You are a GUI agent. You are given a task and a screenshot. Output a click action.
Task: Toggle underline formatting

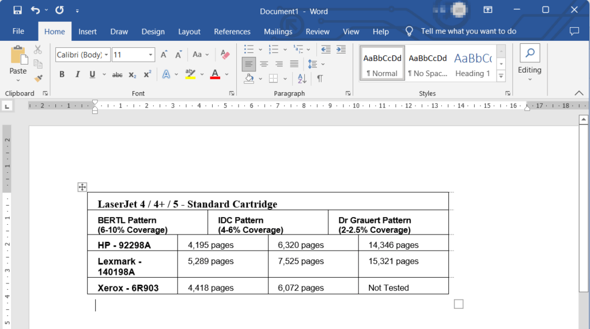click(x=92, y=74)
